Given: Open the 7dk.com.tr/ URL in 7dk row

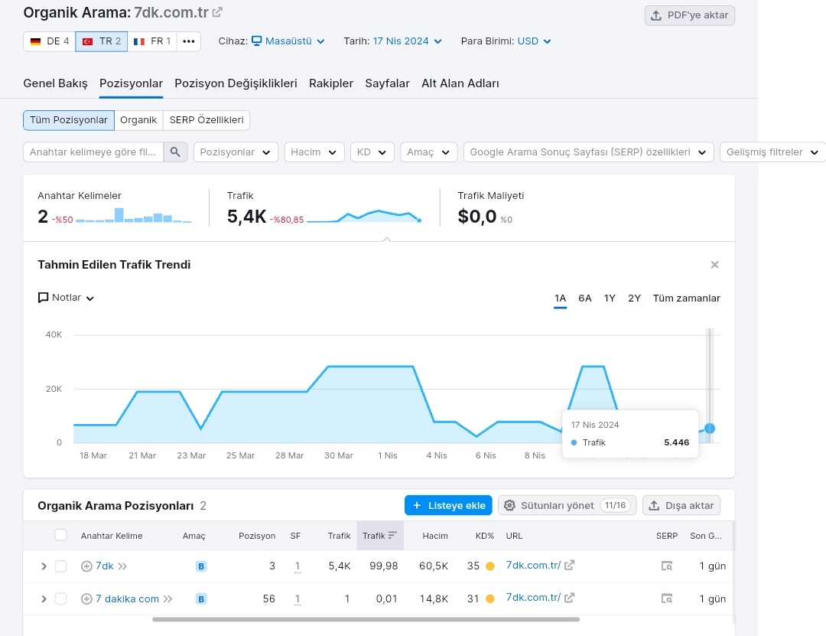Looking at the screenshot, I should pyautogui.click(x=533, y=566).
